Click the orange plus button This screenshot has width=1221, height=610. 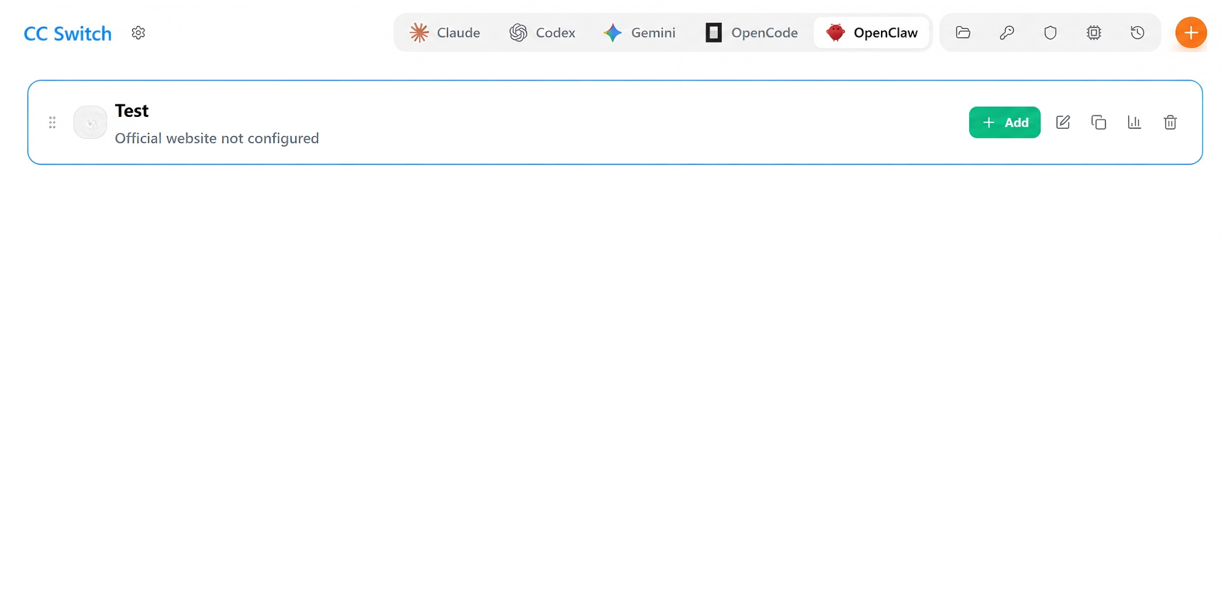point(1191,33)
